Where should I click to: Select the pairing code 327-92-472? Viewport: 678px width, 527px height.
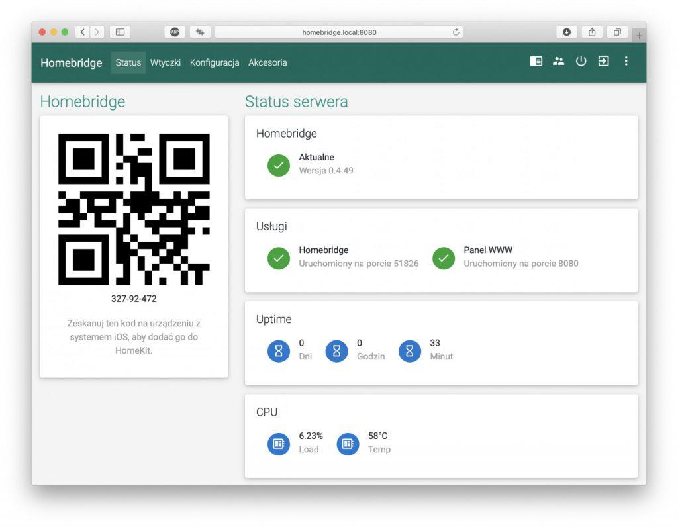click(x=134, y=299)
